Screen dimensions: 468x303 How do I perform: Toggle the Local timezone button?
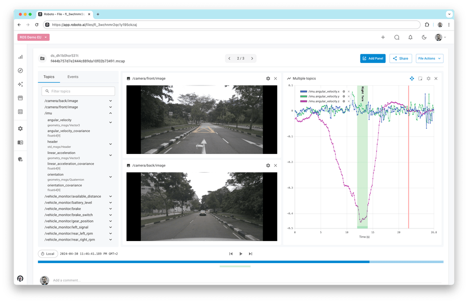(x=48, y=254)
